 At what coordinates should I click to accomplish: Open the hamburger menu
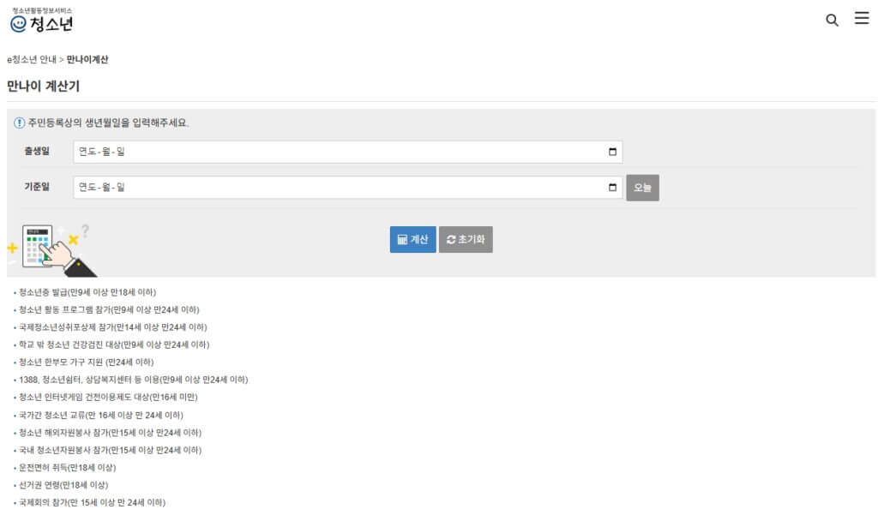coord(862,19)
